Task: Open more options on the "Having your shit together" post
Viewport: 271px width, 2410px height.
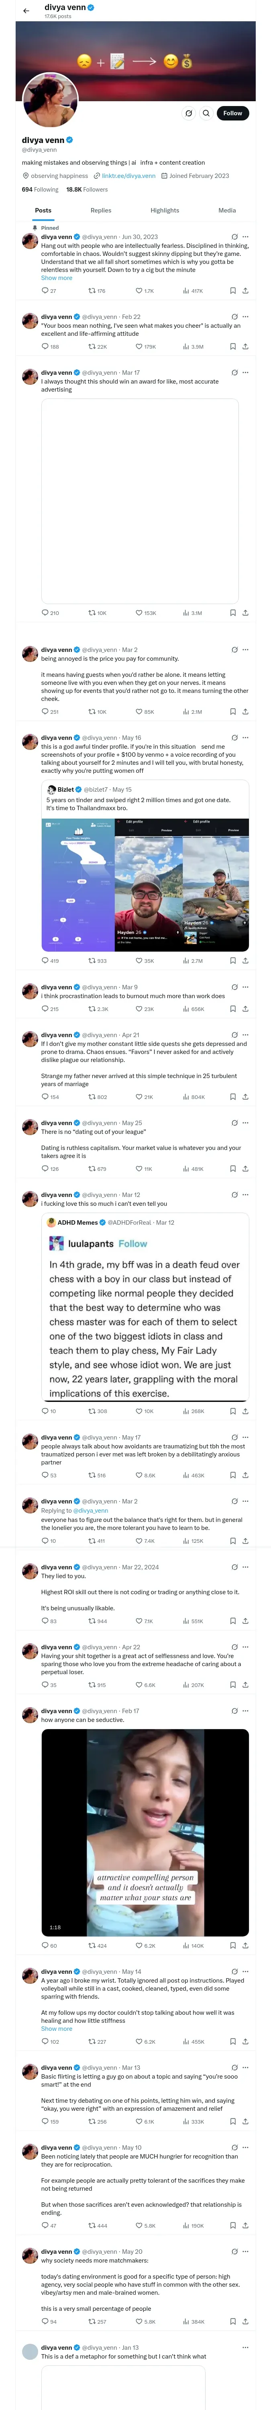Action: pyautogui.click(x=246, y=1646)
